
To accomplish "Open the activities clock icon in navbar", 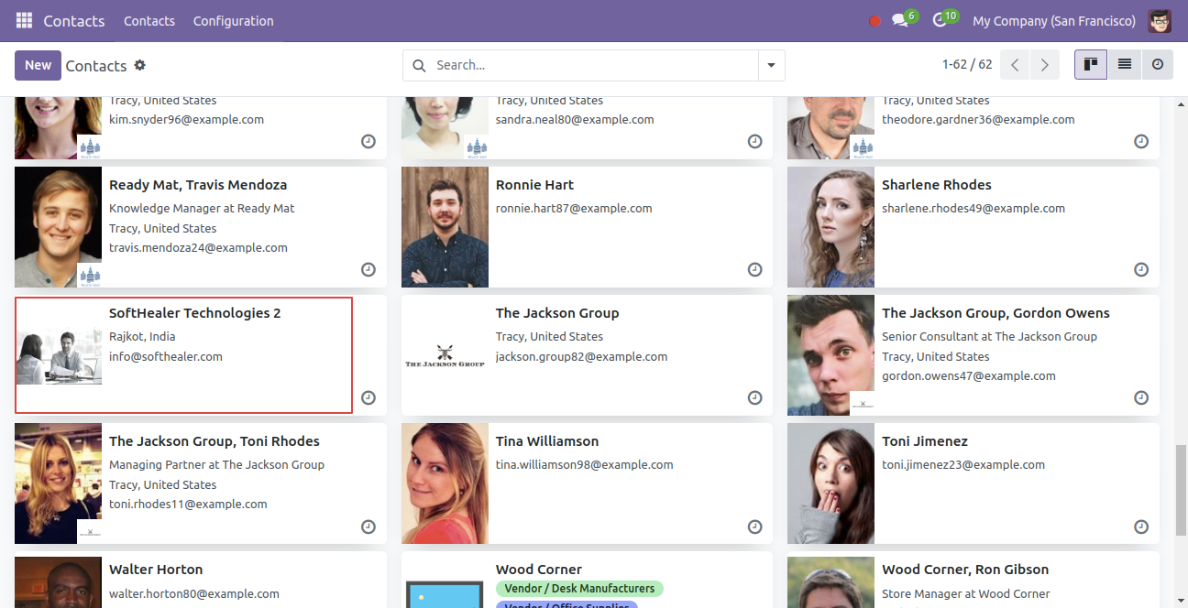I will pyautogui.click(x=940, y=20).
